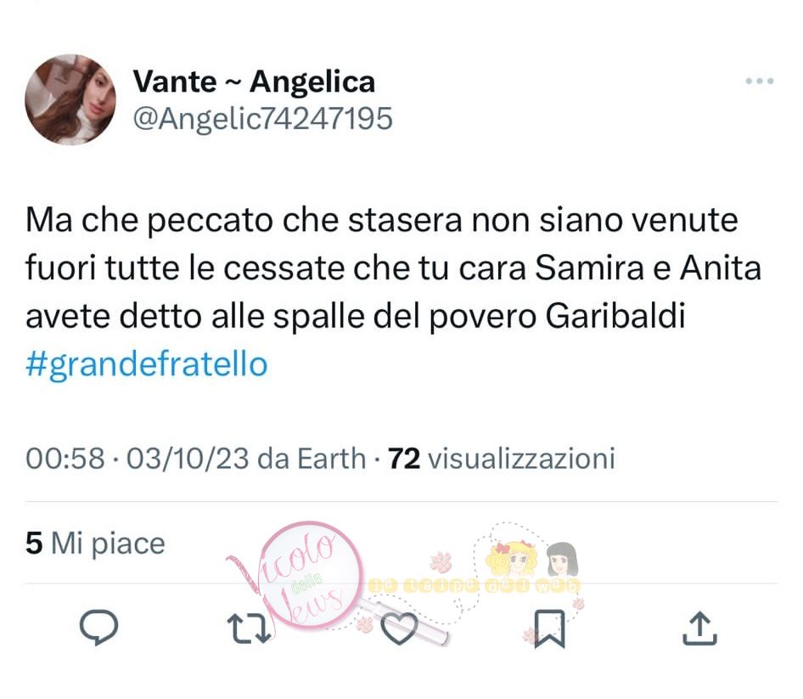
Task: Like the tweet with heart icon
Action: click(x=400, y=629)
